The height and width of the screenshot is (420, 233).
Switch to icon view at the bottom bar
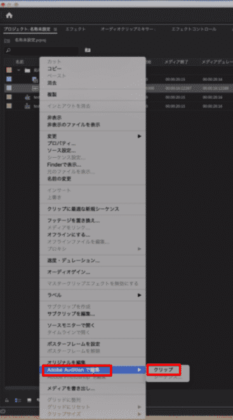pos(29,400)
